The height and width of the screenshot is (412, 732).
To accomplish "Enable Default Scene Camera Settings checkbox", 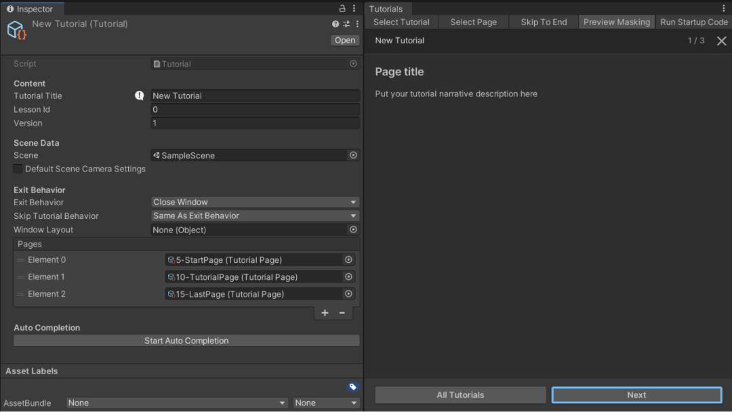I will click(x=18, y=169).
